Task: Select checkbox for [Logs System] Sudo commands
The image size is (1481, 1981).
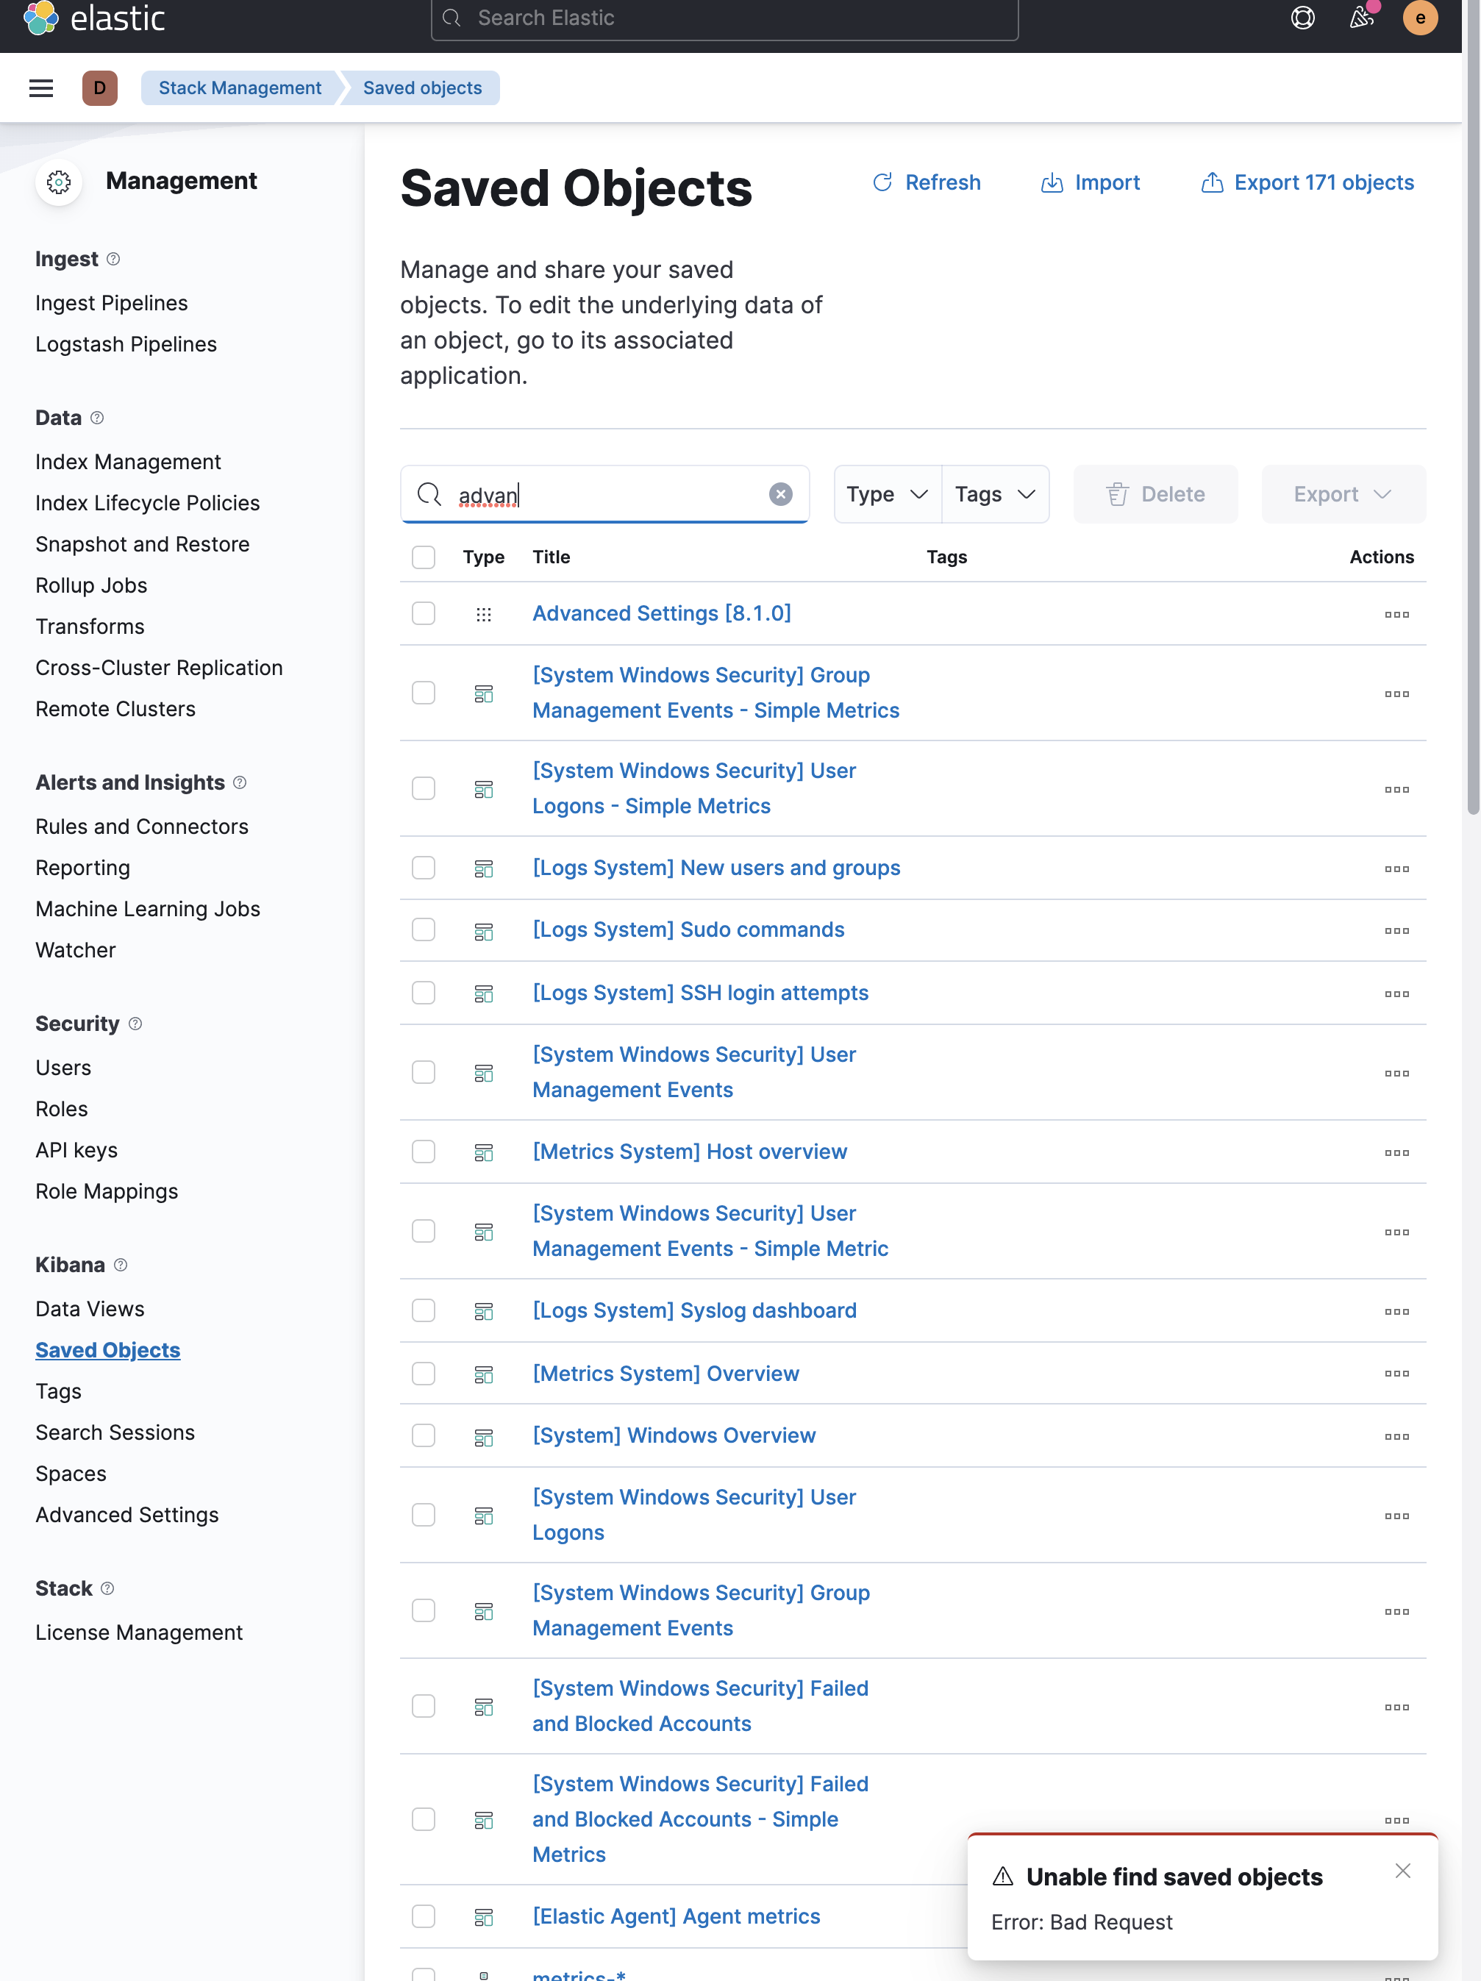Action: point(424,929)
